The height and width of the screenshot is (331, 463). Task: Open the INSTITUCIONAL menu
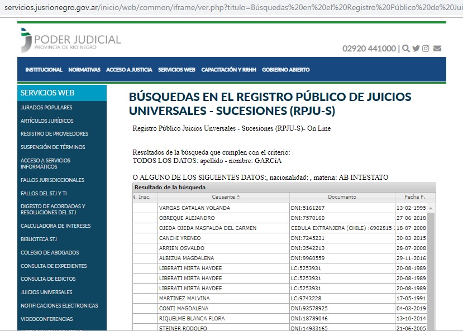coord(43,70)
